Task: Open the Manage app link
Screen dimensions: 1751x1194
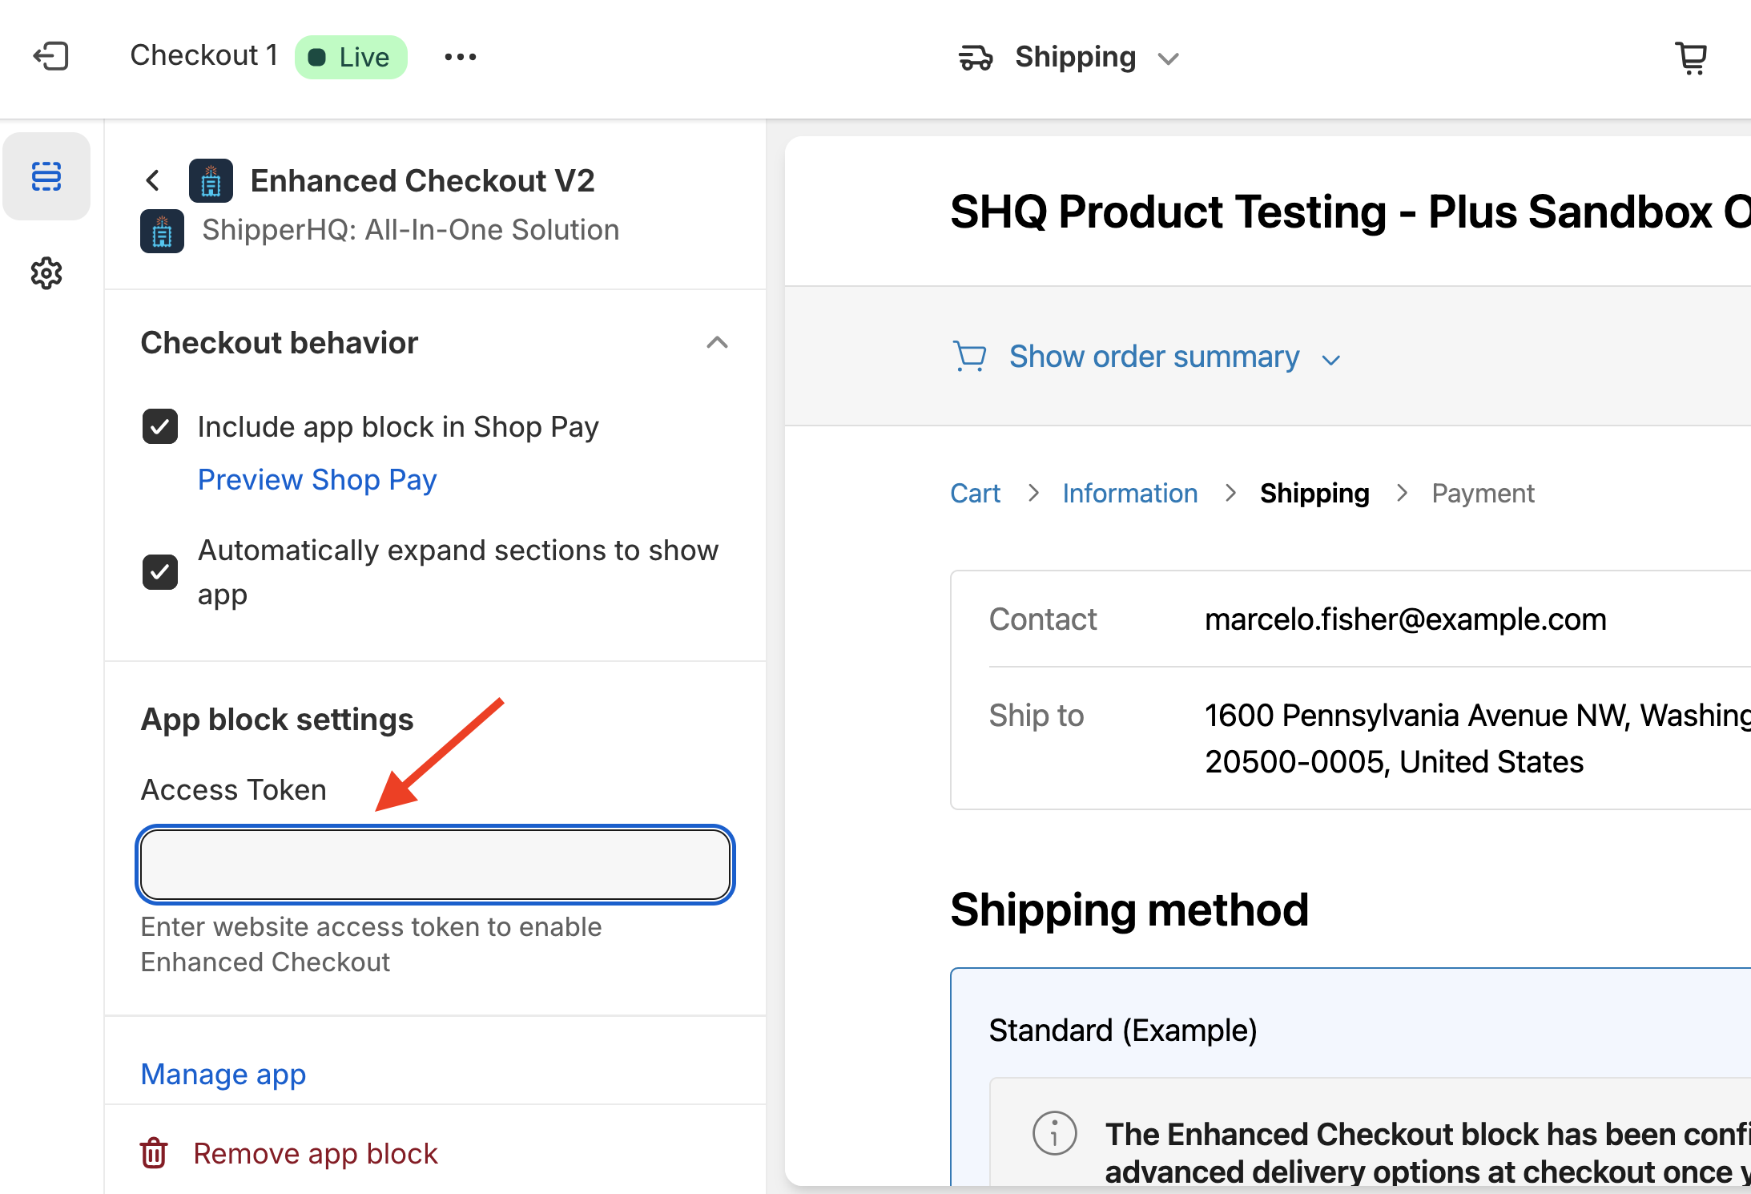Action: point(223,1074)
